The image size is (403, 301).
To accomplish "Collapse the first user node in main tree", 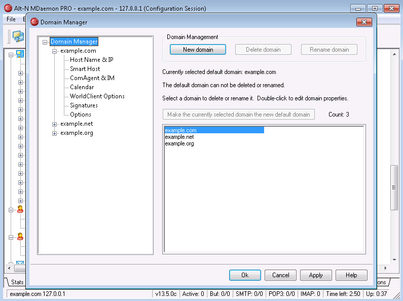I will point(11,210).
